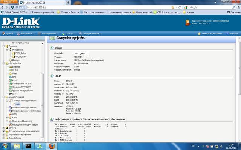
Task: Collapse the Общие section arrow icon
Action: pyautogui.click(x=52, y=48)
